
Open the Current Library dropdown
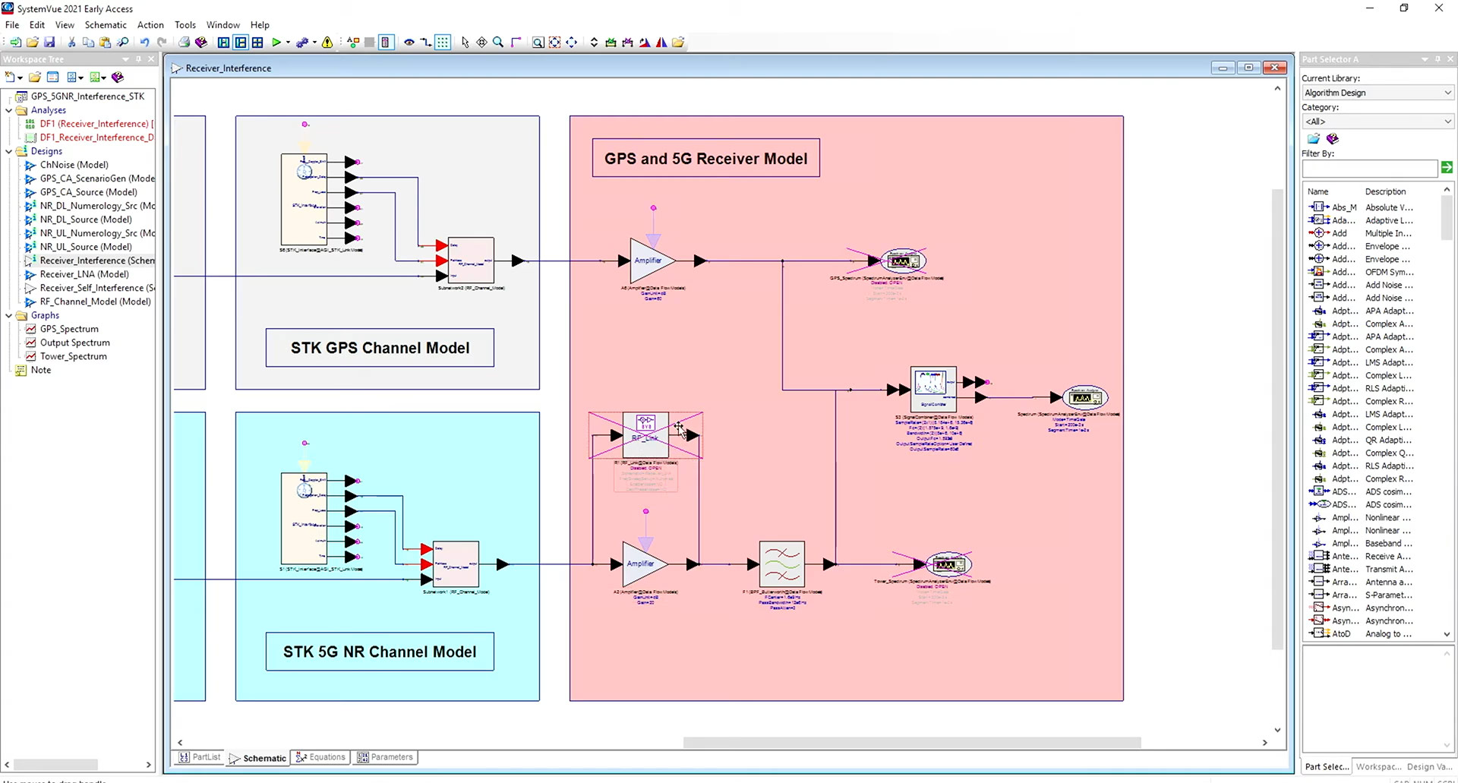click(1377, 93)
